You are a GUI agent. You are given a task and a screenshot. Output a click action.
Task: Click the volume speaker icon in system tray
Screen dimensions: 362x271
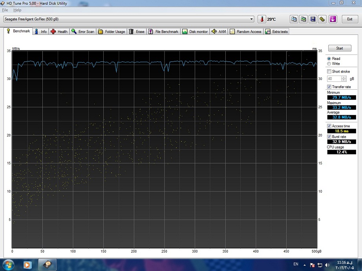click(x=327, y=265)
